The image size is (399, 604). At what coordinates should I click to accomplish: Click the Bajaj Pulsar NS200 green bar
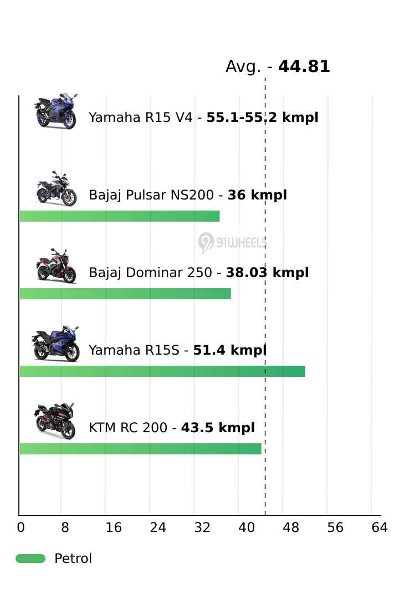(x=120, y=216)
